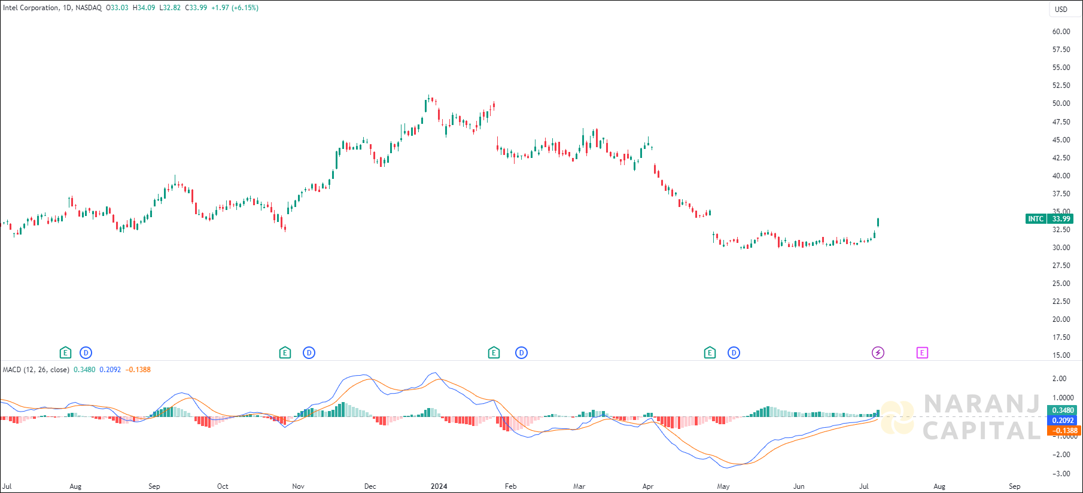Image resolution: width=1083 pixels, height=493 pixels.
Task: Click the Oct label on time axis
Action: pos(223,486)
